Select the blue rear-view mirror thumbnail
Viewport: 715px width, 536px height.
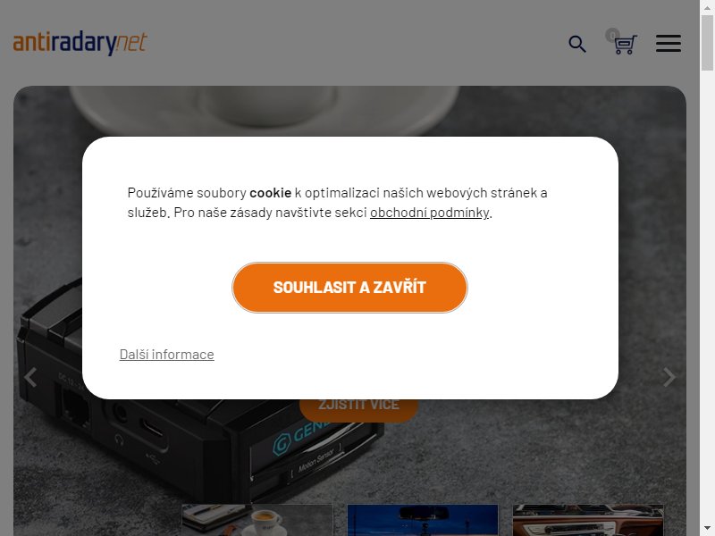423,520
